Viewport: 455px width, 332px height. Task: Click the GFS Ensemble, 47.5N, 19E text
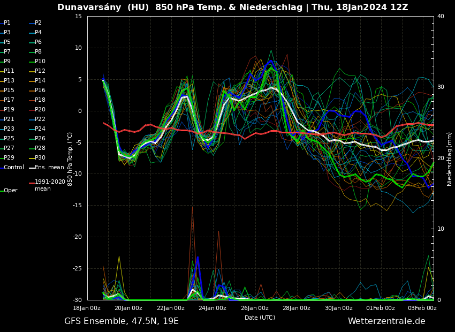(x=122, y=321)
